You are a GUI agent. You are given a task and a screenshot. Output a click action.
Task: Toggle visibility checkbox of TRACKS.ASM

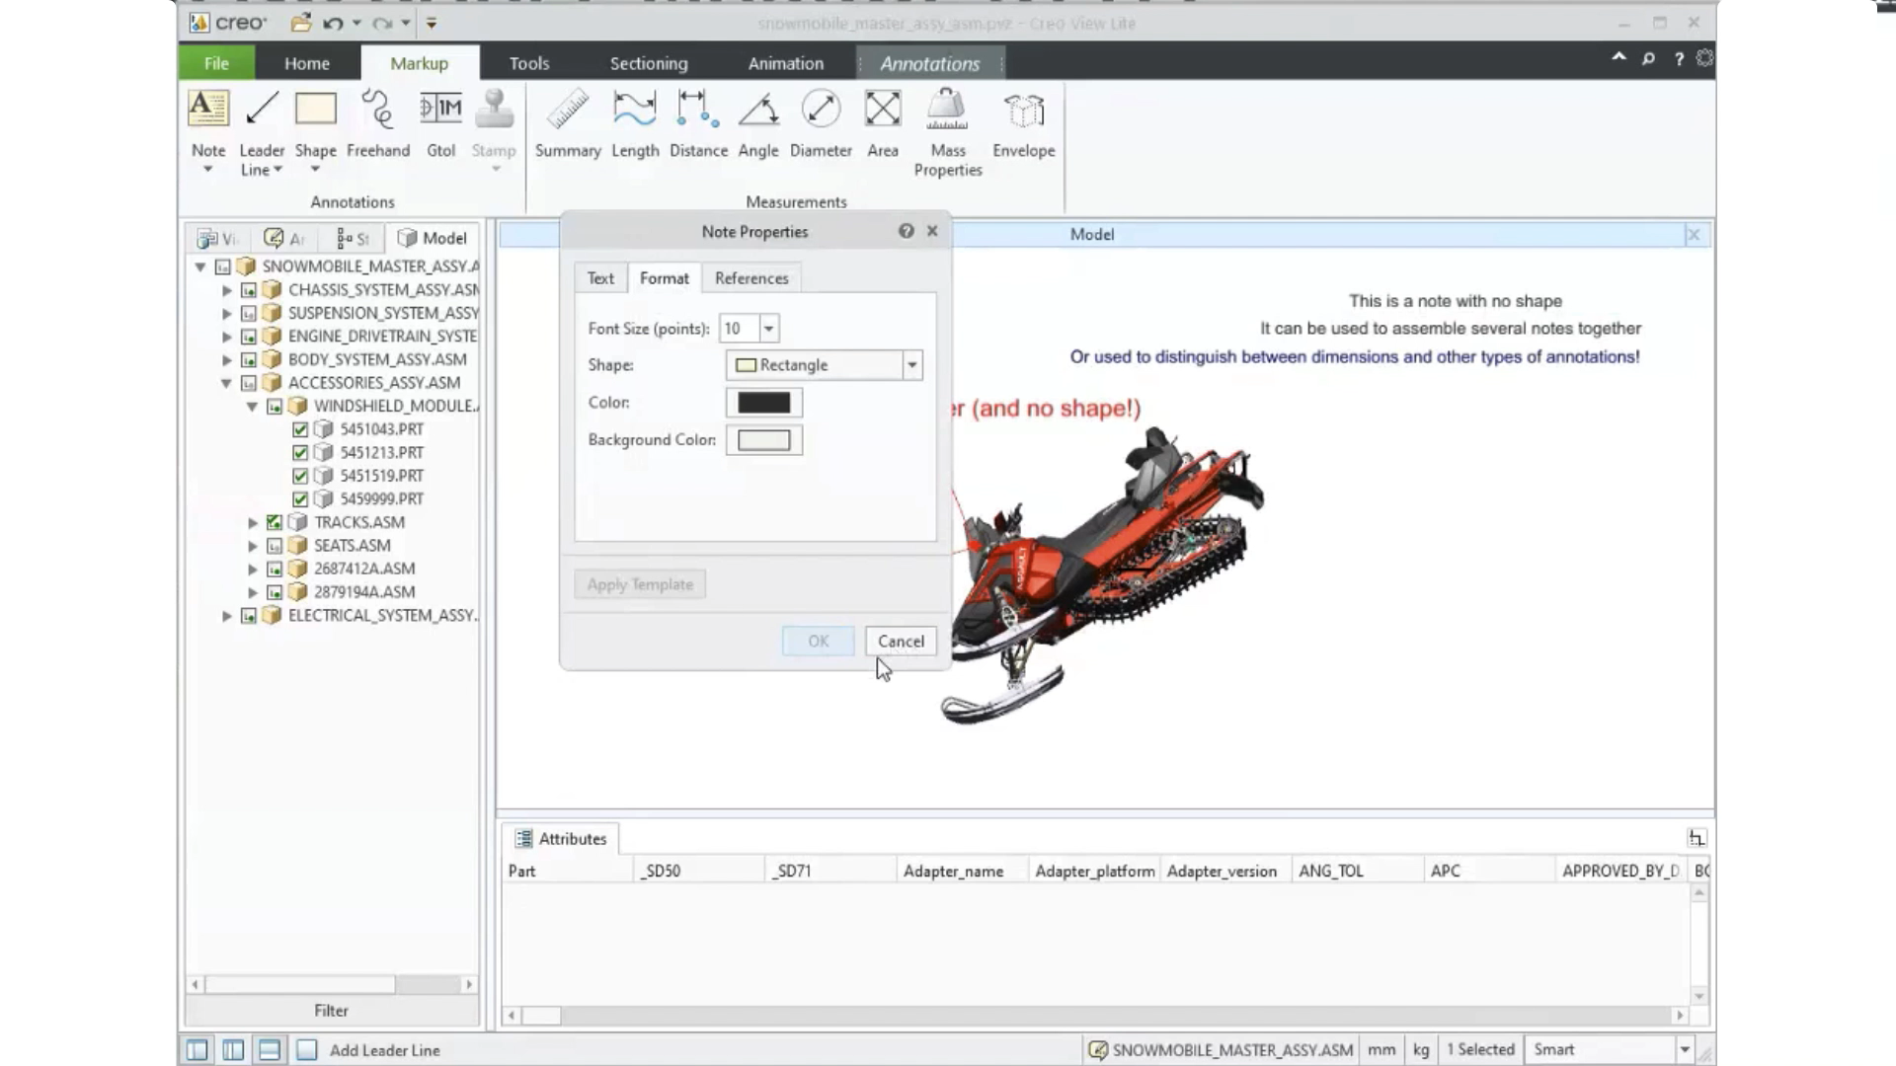275,522
